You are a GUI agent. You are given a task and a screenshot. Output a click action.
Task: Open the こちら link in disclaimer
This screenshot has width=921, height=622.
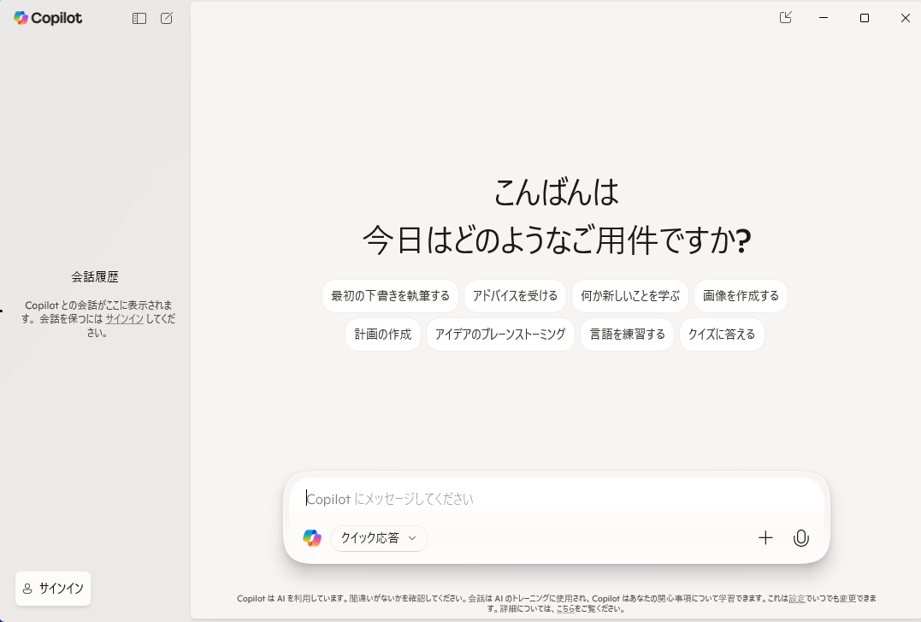pos(565,609)
